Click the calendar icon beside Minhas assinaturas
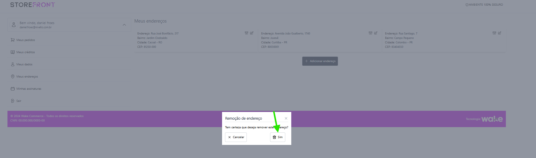 [13, 89]
